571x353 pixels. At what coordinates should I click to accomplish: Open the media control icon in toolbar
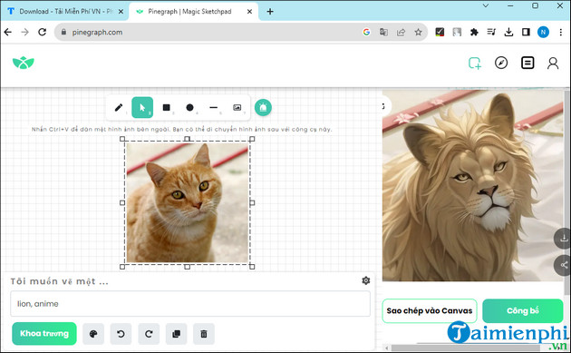tap(491, 32)
